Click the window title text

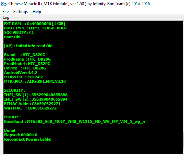[79, 4]
